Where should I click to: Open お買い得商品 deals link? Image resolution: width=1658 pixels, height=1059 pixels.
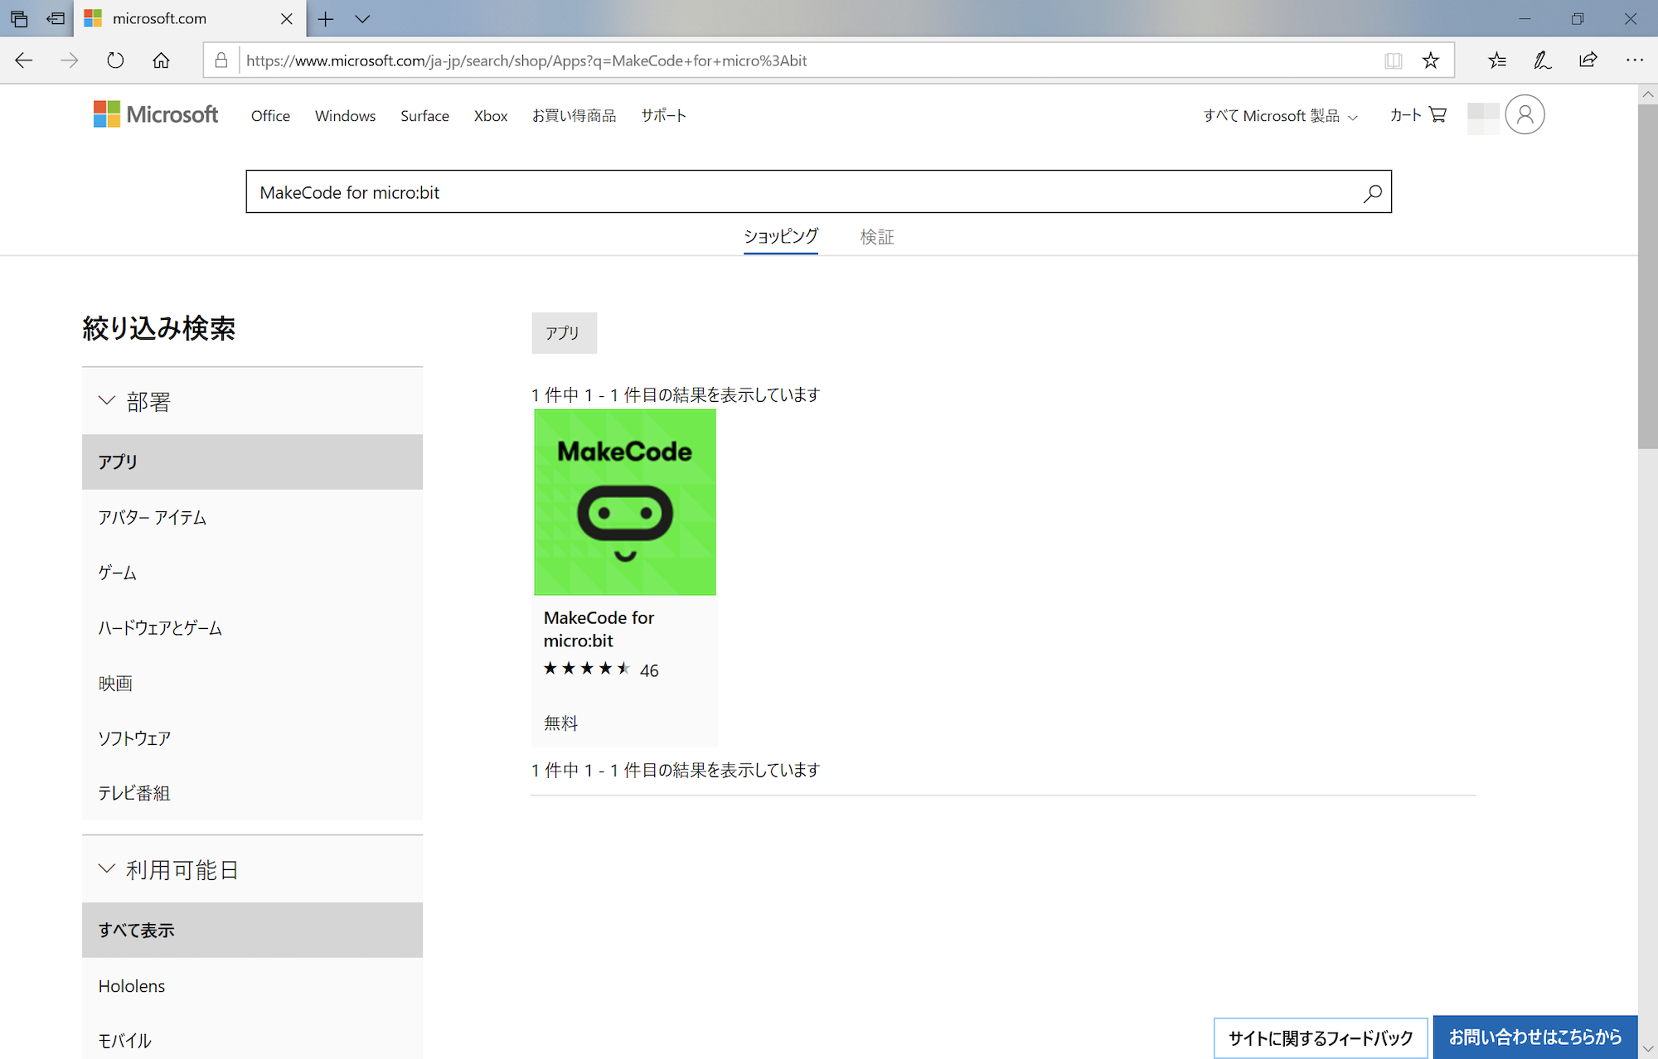pos(574,116)
